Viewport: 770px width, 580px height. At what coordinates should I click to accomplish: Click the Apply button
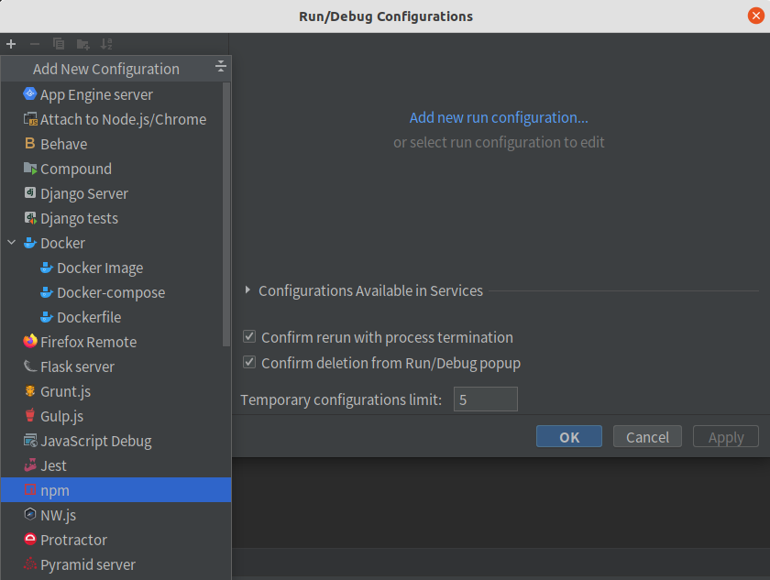[726, 436]
